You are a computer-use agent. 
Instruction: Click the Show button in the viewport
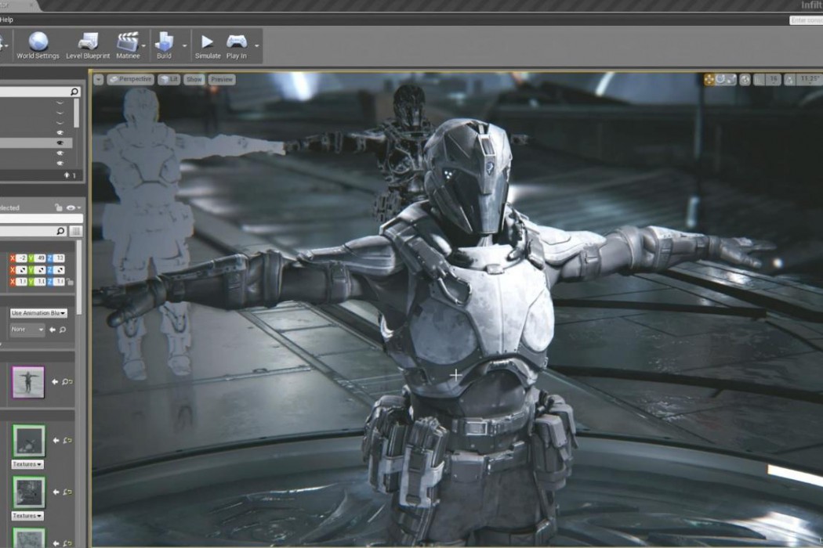tap(194, 79)
